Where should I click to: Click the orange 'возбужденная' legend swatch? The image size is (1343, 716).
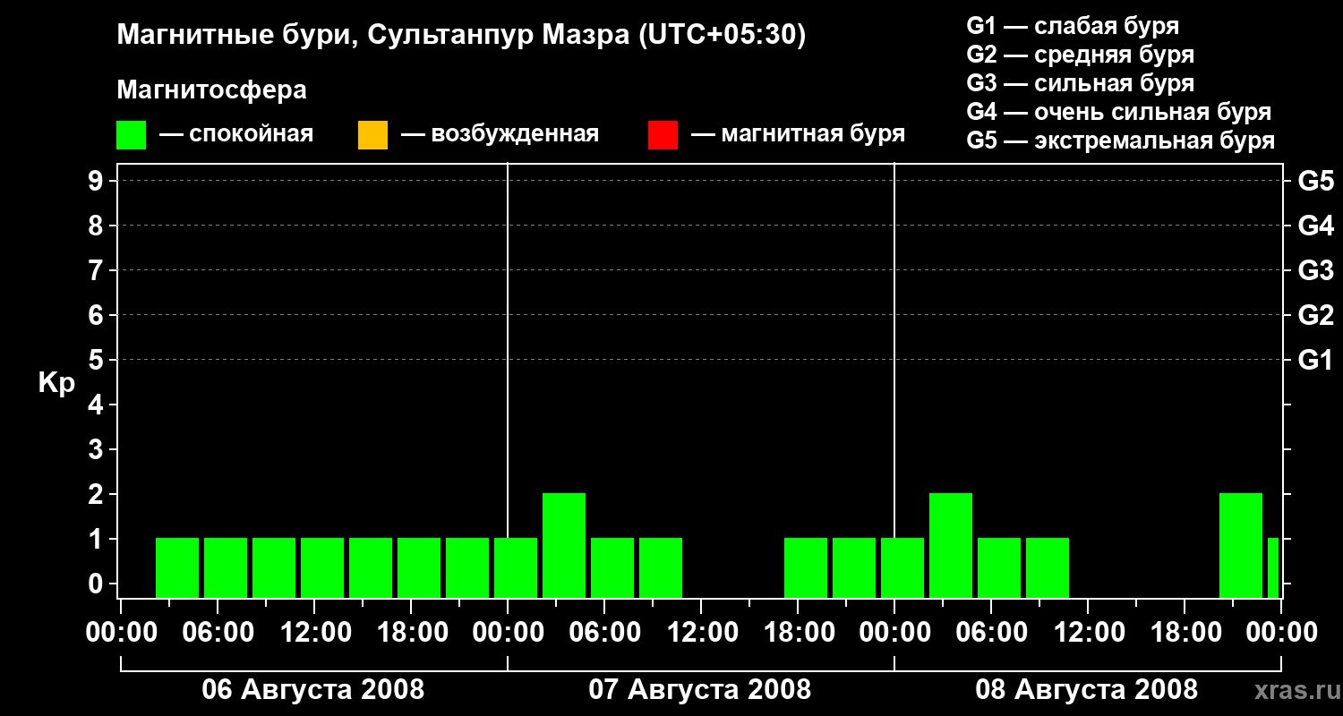pos(372,135)
